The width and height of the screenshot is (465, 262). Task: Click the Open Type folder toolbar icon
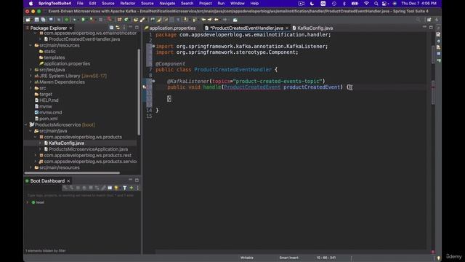pyautogui.click(x=136, y=20)
